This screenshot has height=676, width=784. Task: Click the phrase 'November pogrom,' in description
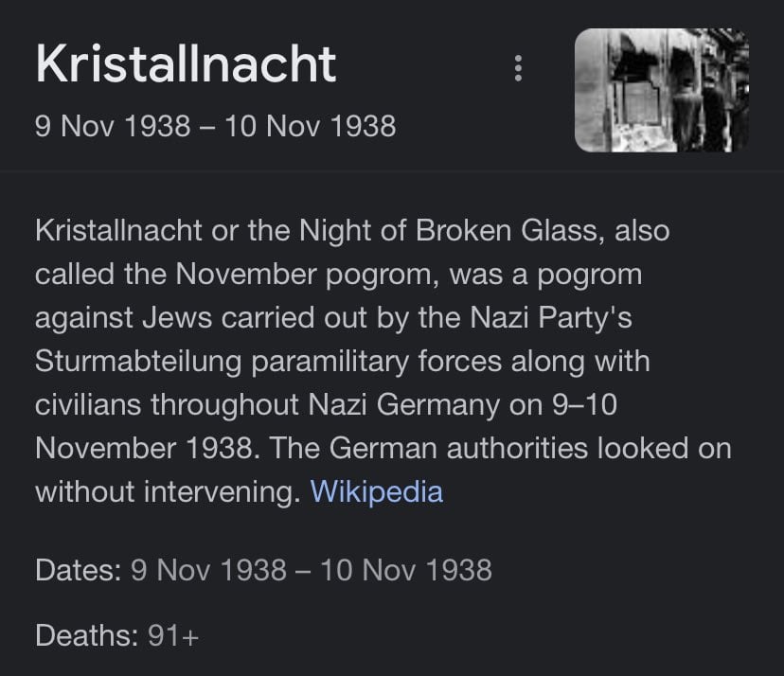pos(307,275)
